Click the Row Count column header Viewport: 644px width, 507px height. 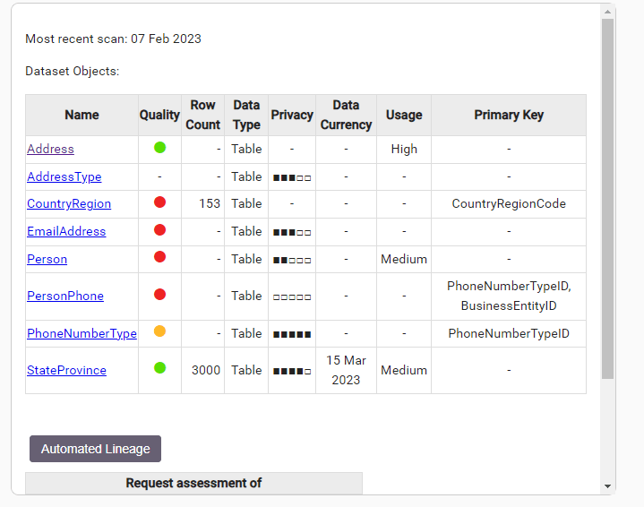[x=203, y=115]
